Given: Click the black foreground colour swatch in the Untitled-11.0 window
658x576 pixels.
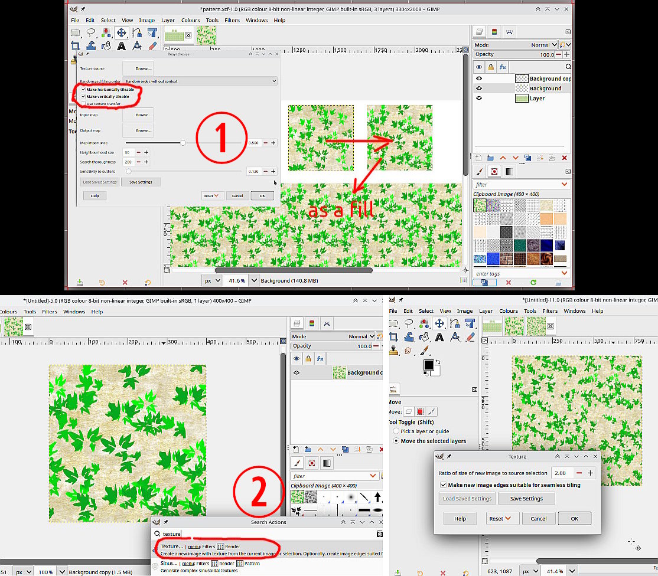Looking at the screenshot, I should 428,365.
